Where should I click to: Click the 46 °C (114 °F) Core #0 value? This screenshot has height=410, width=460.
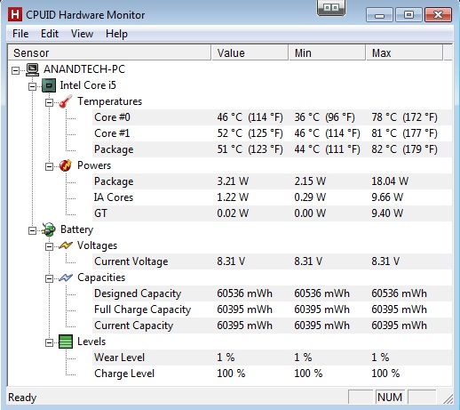(x=250, y=117)
